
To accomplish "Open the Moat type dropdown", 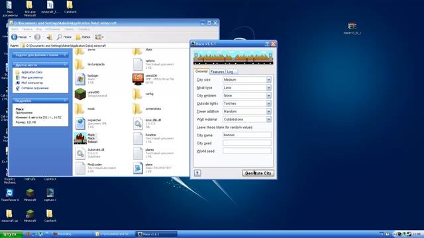I will click(x=268, y=87).
